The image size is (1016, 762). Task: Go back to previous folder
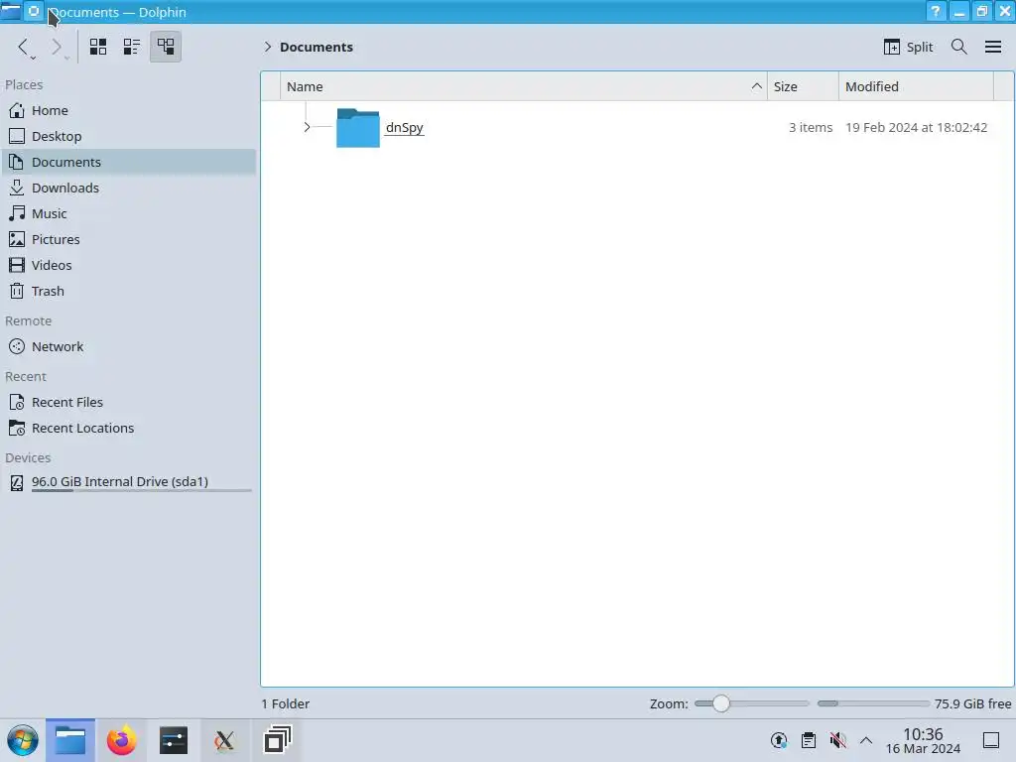(24, 47)
